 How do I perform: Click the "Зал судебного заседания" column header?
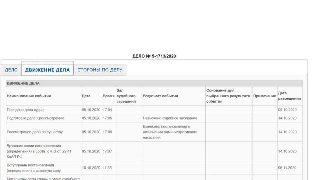coord(126,96)
